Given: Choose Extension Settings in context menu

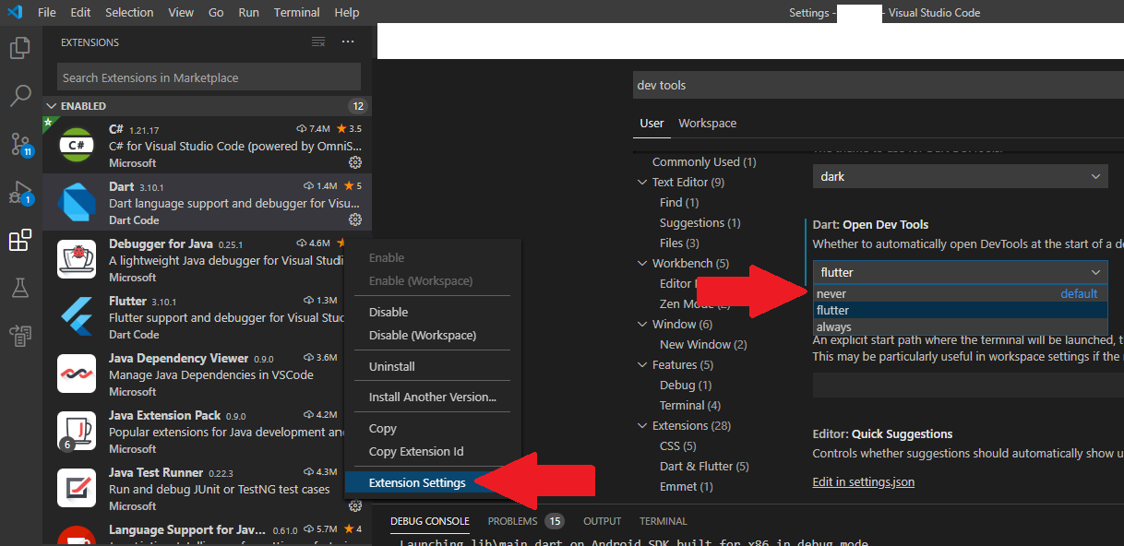Looking at the screenshot, I should point(433,482).
